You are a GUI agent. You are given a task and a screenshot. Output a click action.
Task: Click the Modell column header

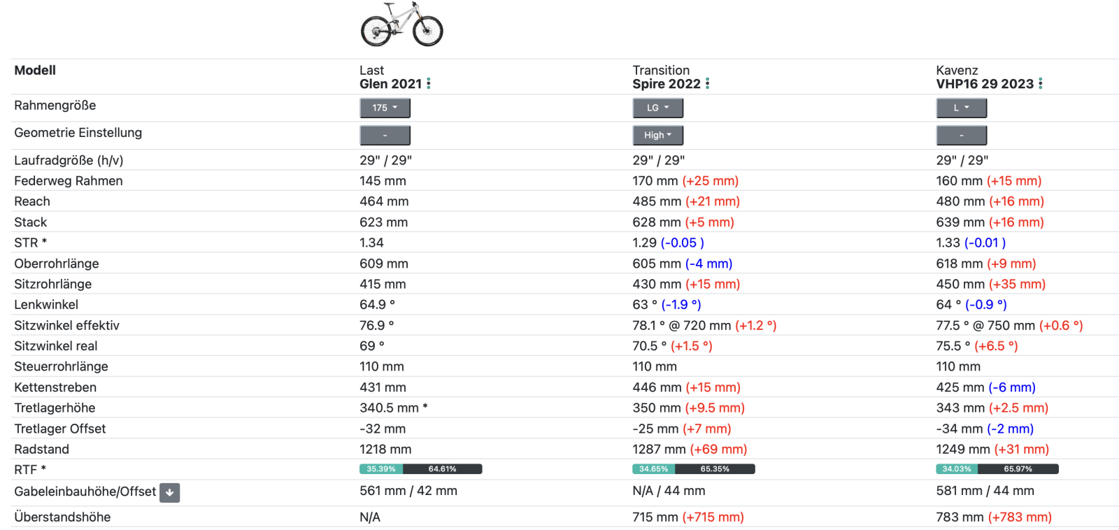pyautogui.click(x=35, y=71)
